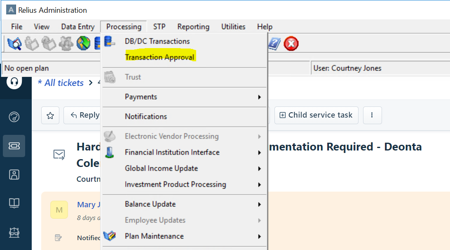Image resolution: width=450 pixels, height=250 pixels.
Task: Open the Reporting menu
Action: tap(193, 27)
